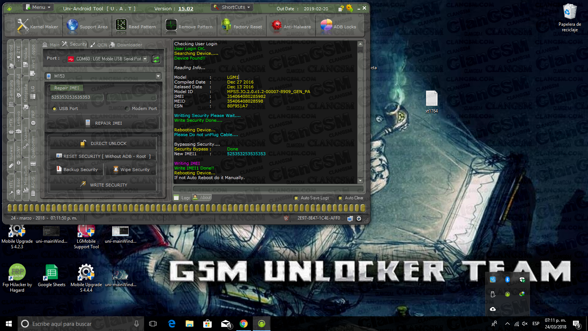Open the Papelera de reciclaje icon

click(x=570, y=18)
